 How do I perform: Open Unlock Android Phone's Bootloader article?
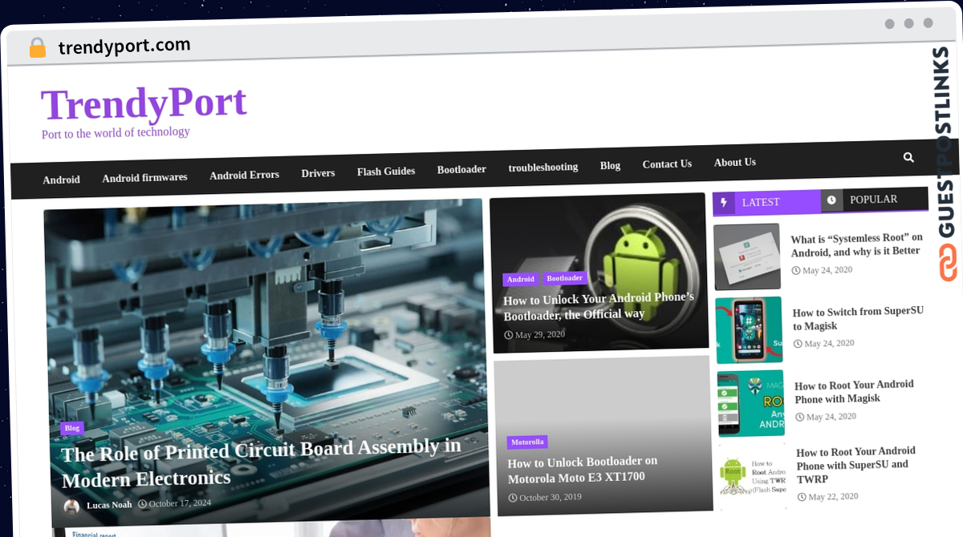[599, 305]
